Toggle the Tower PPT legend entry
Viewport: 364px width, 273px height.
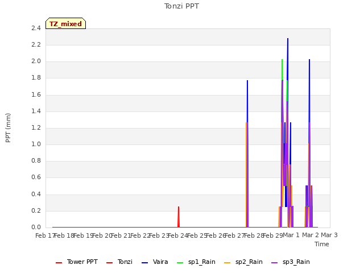[77, 262]
